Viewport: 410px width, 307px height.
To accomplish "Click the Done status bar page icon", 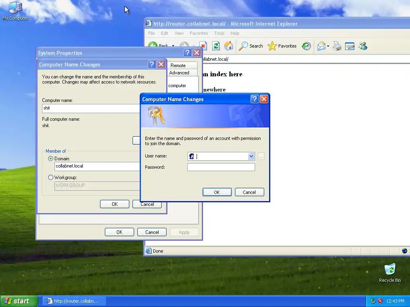I will click(x=149, y=251).
